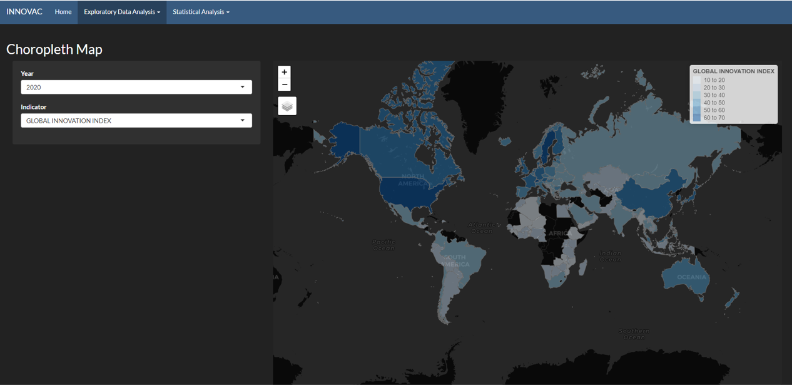Click the 10 to 20 legend swatch
The height and width of the screenshot is (385, 792).
[697, 80]
